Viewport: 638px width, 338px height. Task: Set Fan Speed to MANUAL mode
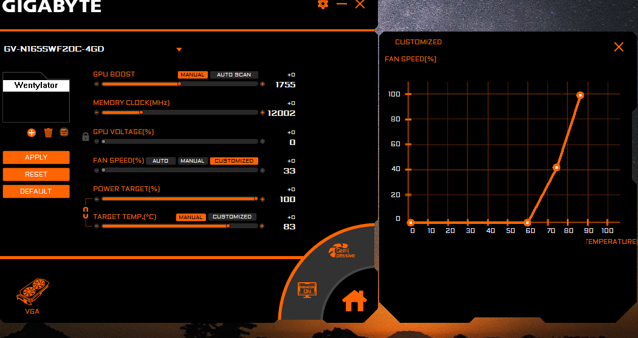coord(193,161)
